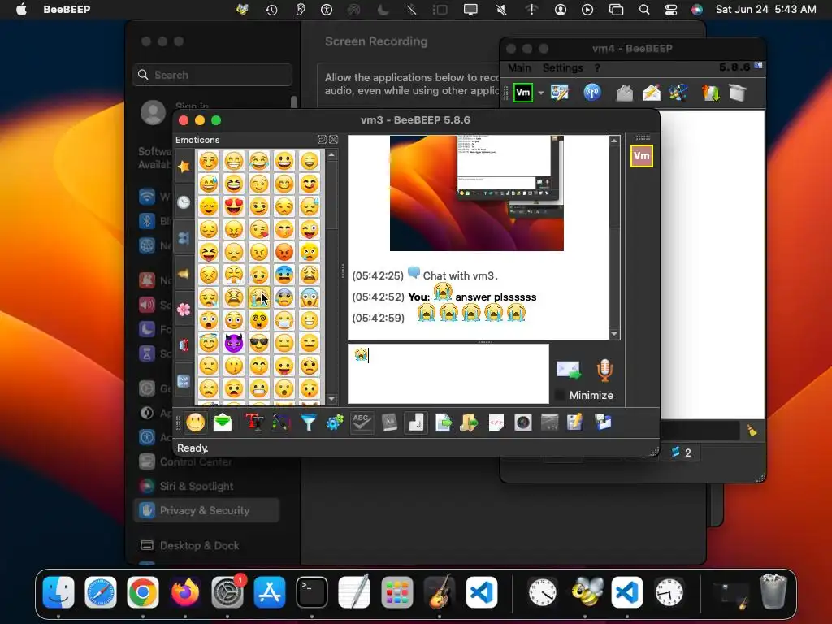Click the envelope-with-pencil write message icon in vm4
The height and width of the screenshot is (624, 832).
point(651,93)
